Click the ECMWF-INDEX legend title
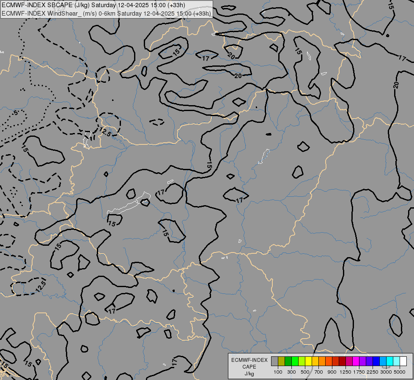414x380 pixels. 249,360
